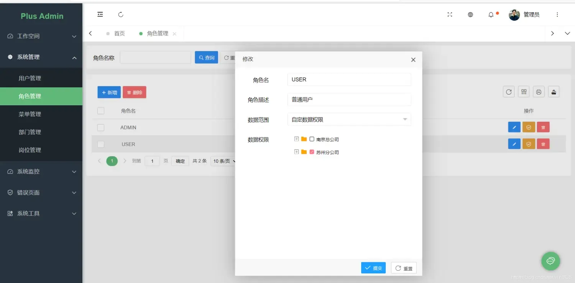Submit the role changes with 提交 button

pos(373,268)
